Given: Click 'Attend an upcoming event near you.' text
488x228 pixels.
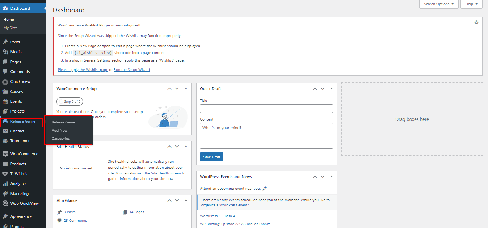Looking at the screenshot, I should coord(230,189).
